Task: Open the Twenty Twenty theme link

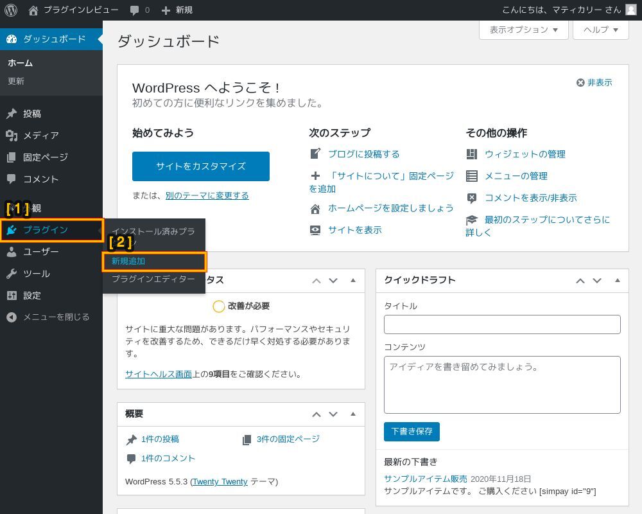Action: pos(220,482)
